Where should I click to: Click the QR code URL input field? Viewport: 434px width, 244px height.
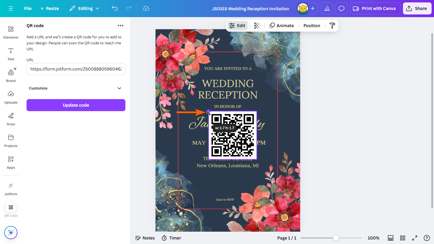[x=76, y=69]
